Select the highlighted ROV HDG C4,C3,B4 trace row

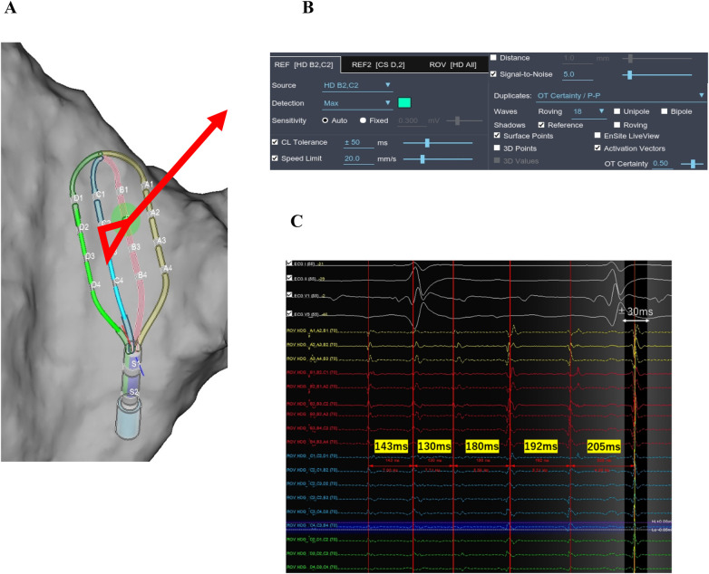coord(479,526)
